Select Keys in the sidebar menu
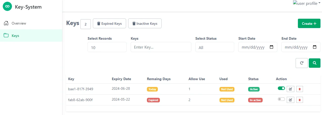 (x=15, y=36)
